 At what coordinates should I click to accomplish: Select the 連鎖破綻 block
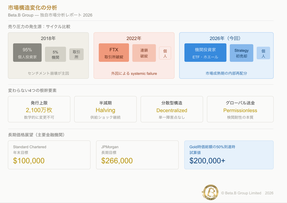tap(144, 53)
